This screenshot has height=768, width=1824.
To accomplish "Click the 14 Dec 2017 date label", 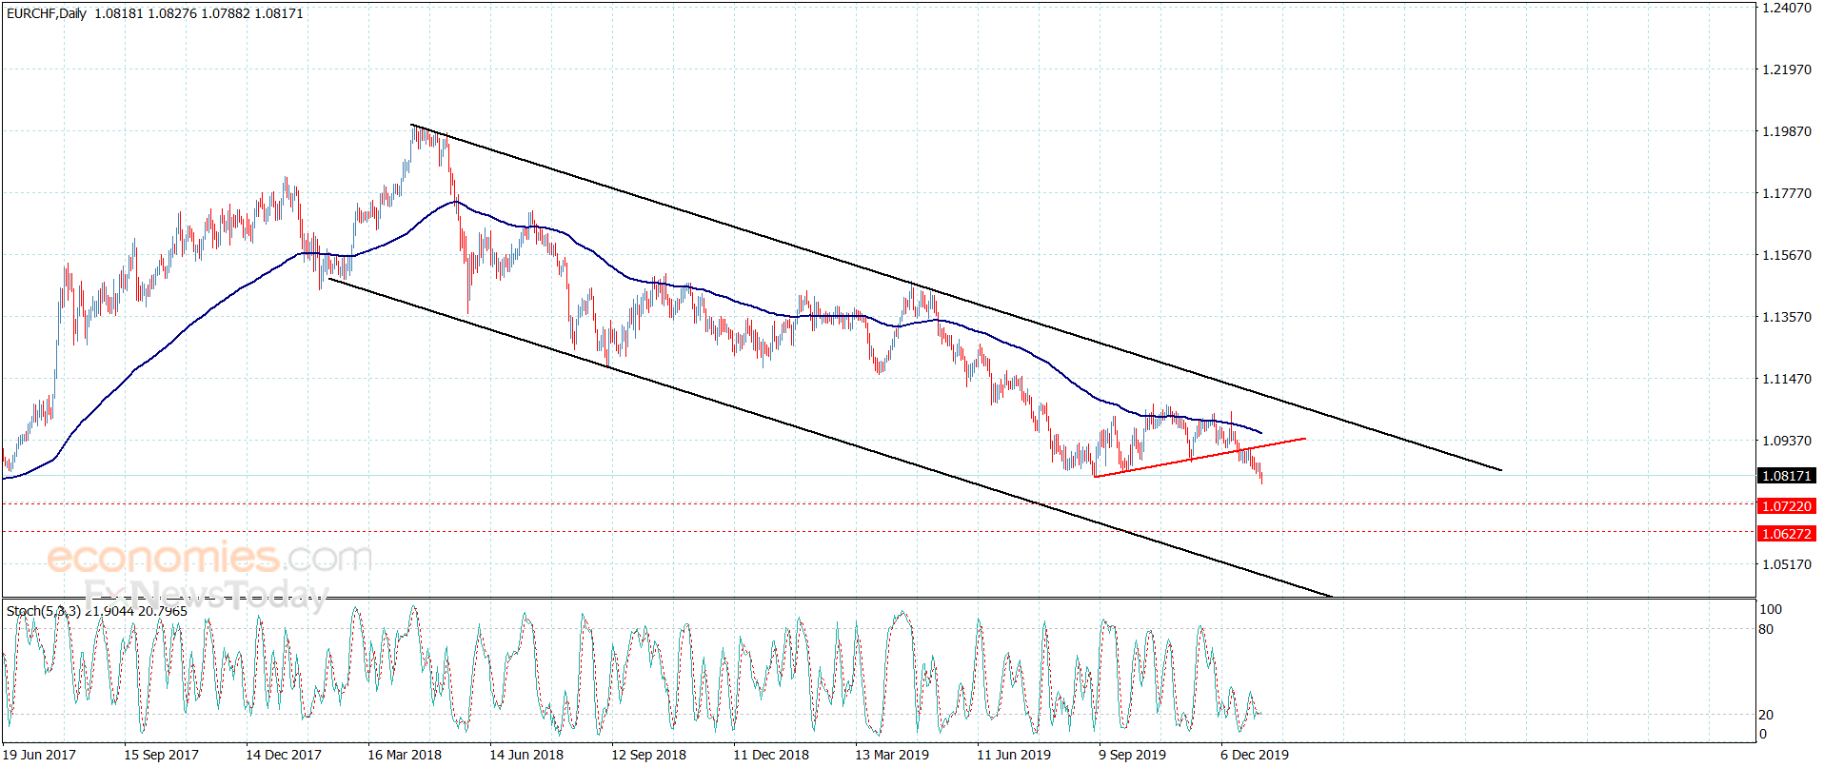I will pyautogui.click(x=284, y=755).
